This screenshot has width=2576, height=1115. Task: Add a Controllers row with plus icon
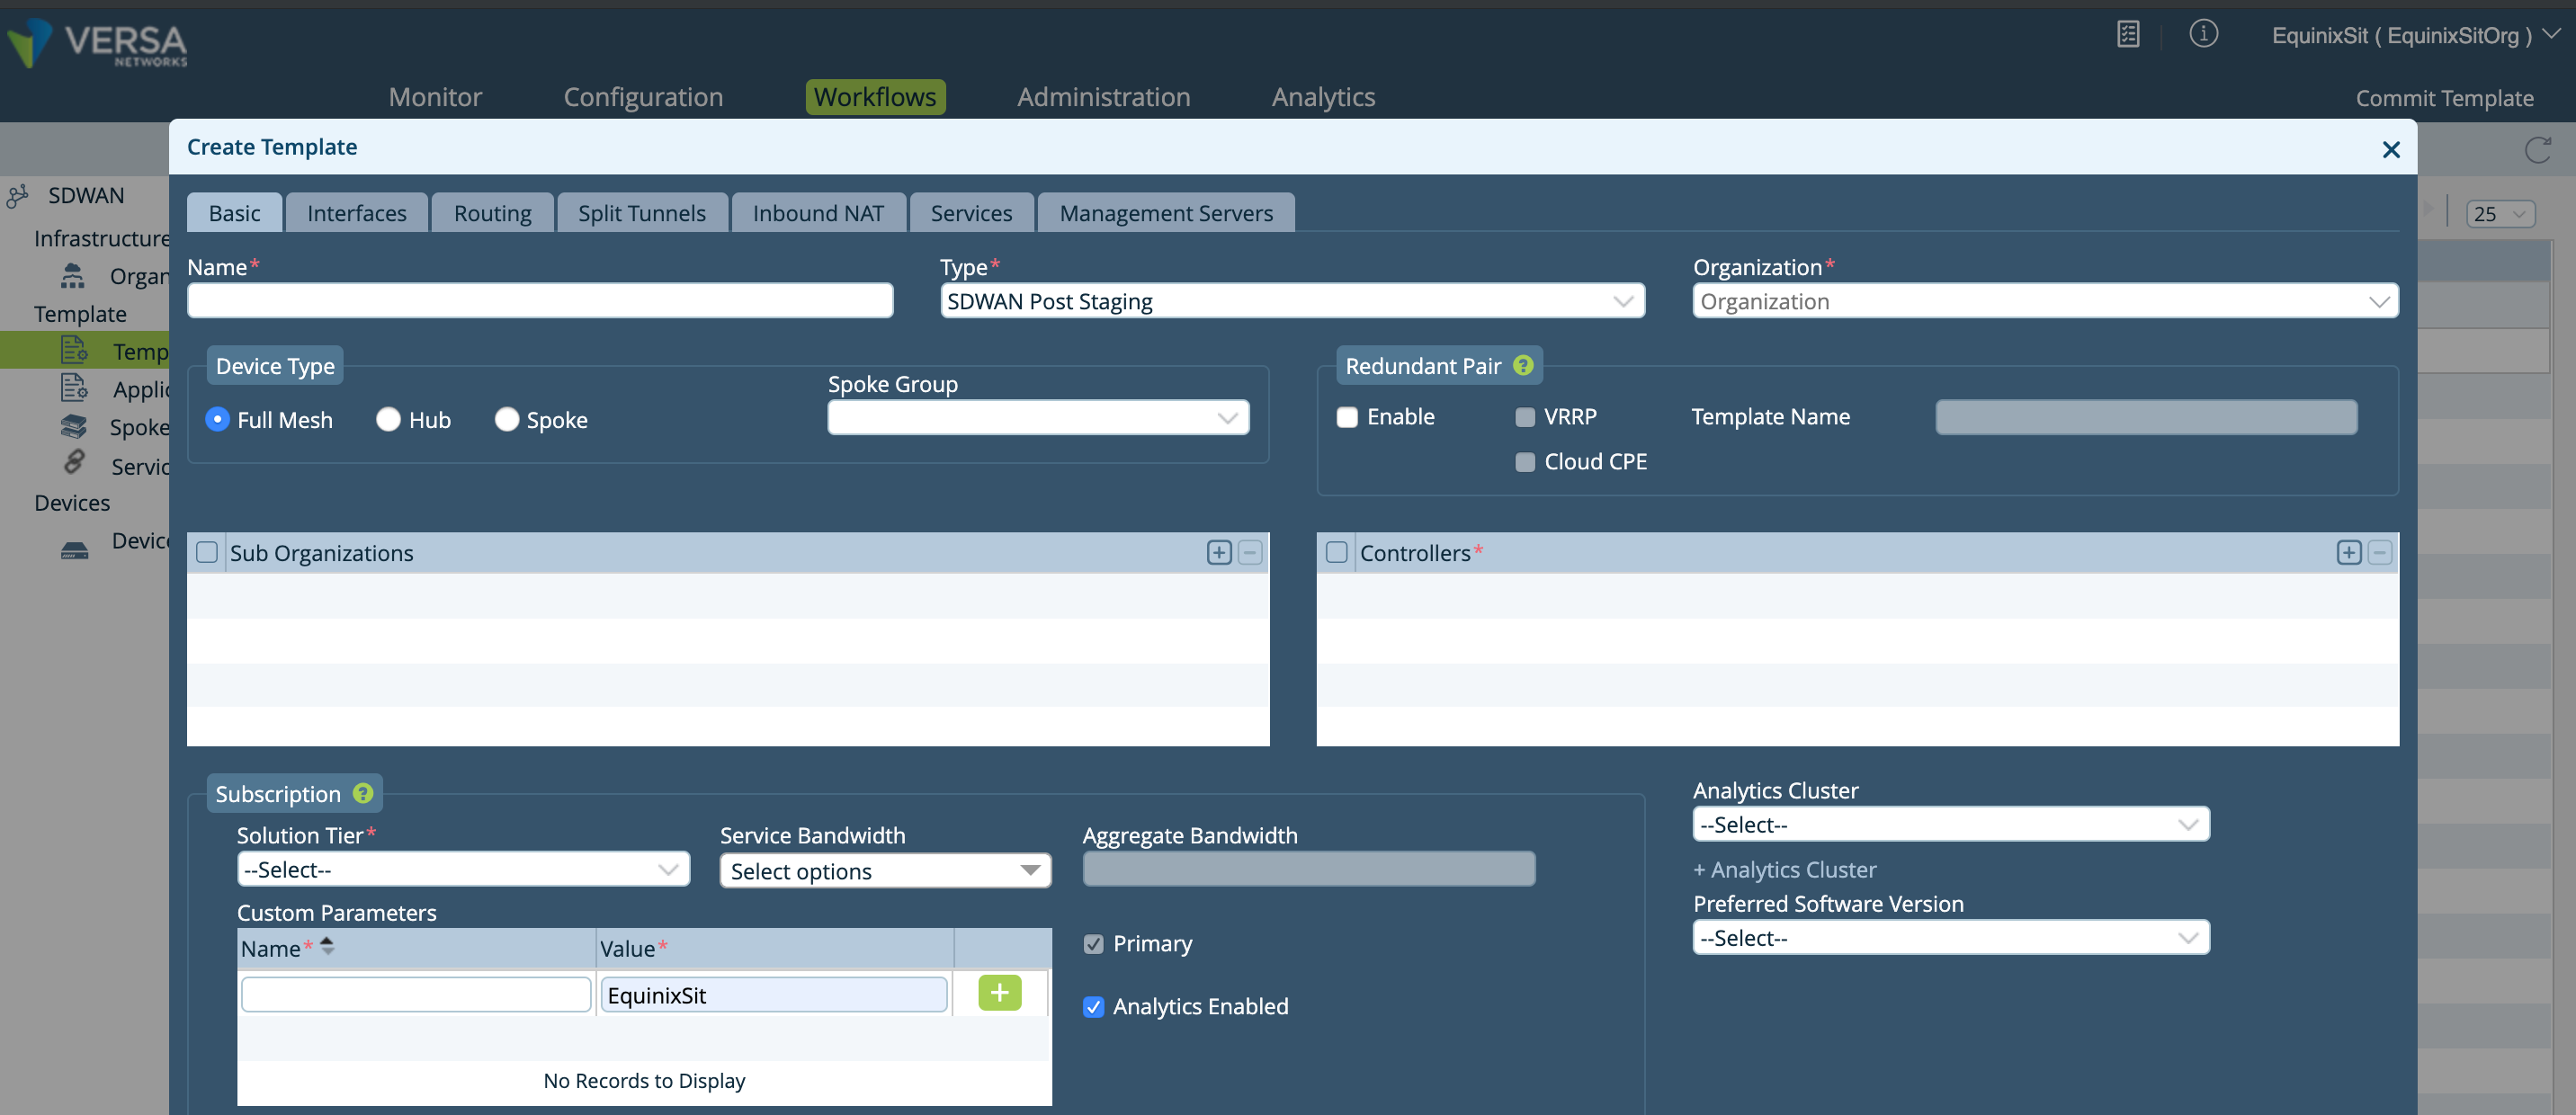tap(2349, 553)
